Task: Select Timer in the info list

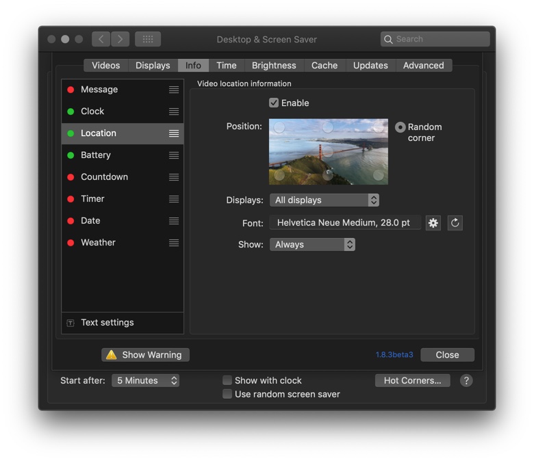Action: pyautogui.click(x=123, y=198)
